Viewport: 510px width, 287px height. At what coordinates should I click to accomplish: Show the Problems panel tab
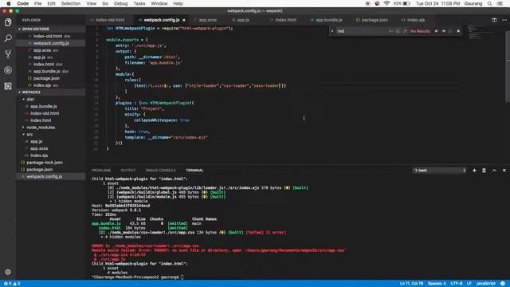[x=101, y=170]
